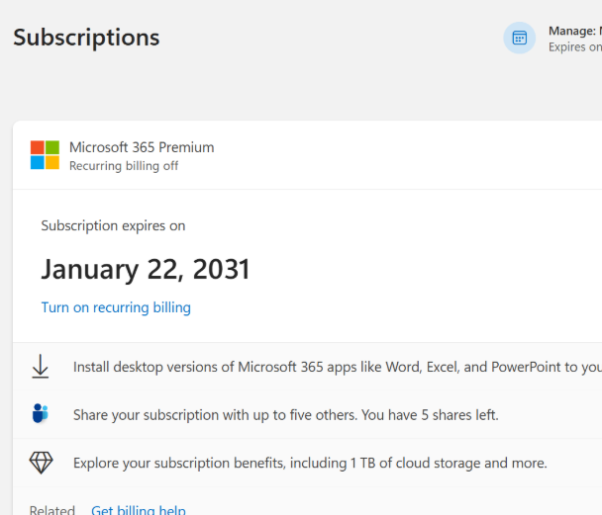Click the Related label
Viewport: 602px width, 515px height.
[x=52, y=510]
